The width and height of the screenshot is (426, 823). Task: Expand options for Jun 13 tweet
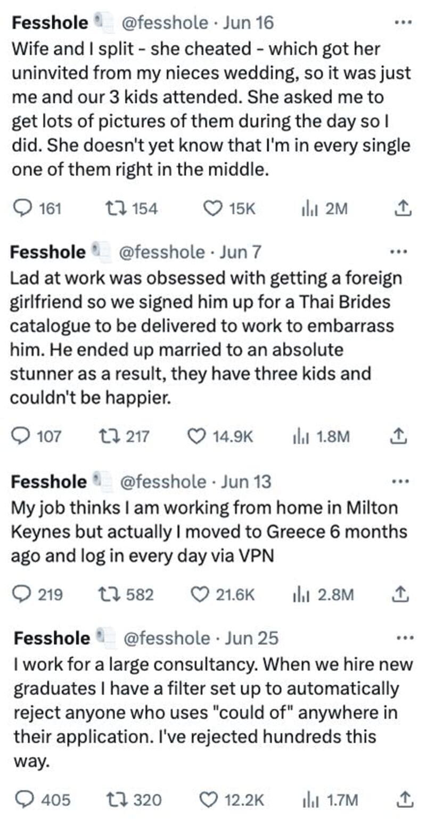click(x=399, y=481)
